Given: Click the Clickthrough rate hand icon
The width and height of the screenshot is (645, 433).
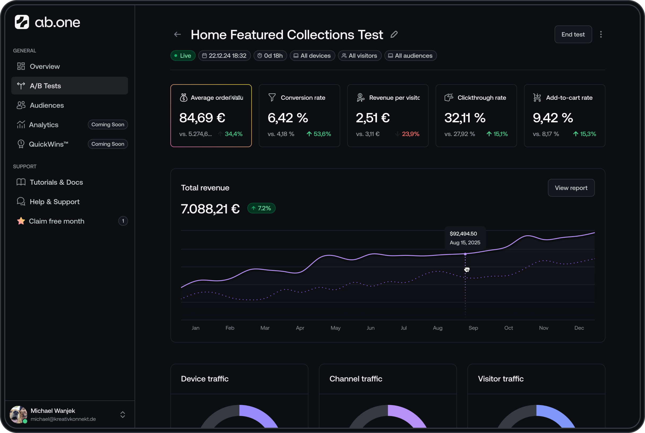Looking at the screenshot, I should click(x=448, y=97).
